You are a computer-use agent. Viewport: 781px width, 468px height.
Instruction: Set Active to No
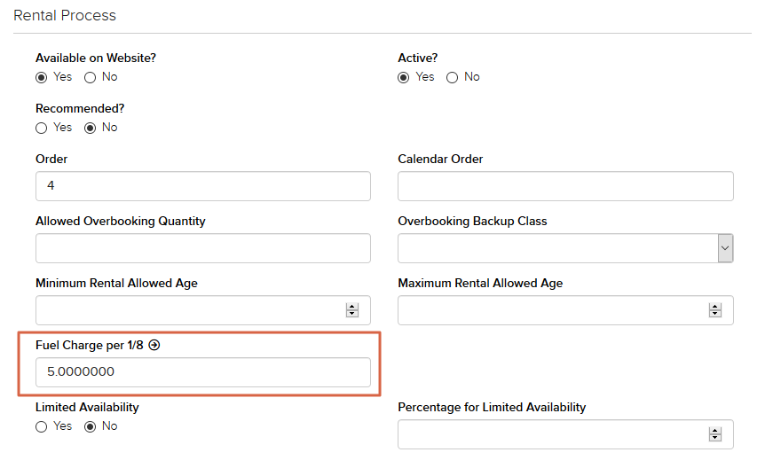coord(453,77)
